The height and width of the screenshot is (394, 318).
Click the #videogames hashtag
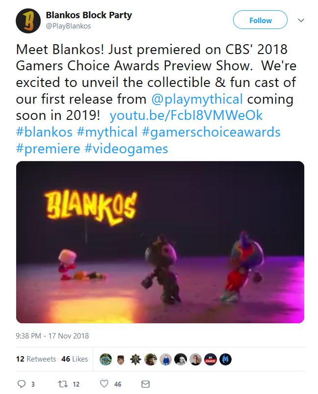[126, 149]
